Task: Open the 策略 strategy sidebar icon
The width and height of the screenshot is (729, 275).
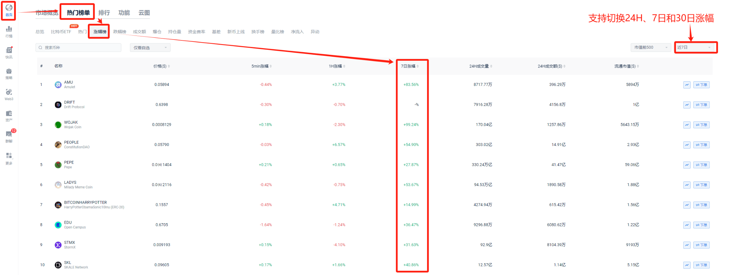Action: (x=9, y=74)
